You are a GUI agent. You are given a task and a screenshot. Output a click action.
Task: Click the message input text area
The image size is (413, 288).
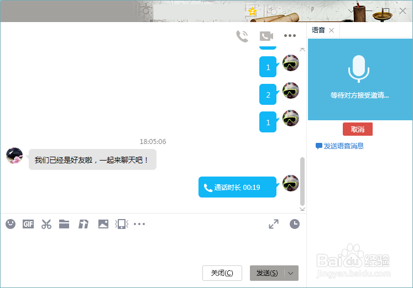[153, 247]
